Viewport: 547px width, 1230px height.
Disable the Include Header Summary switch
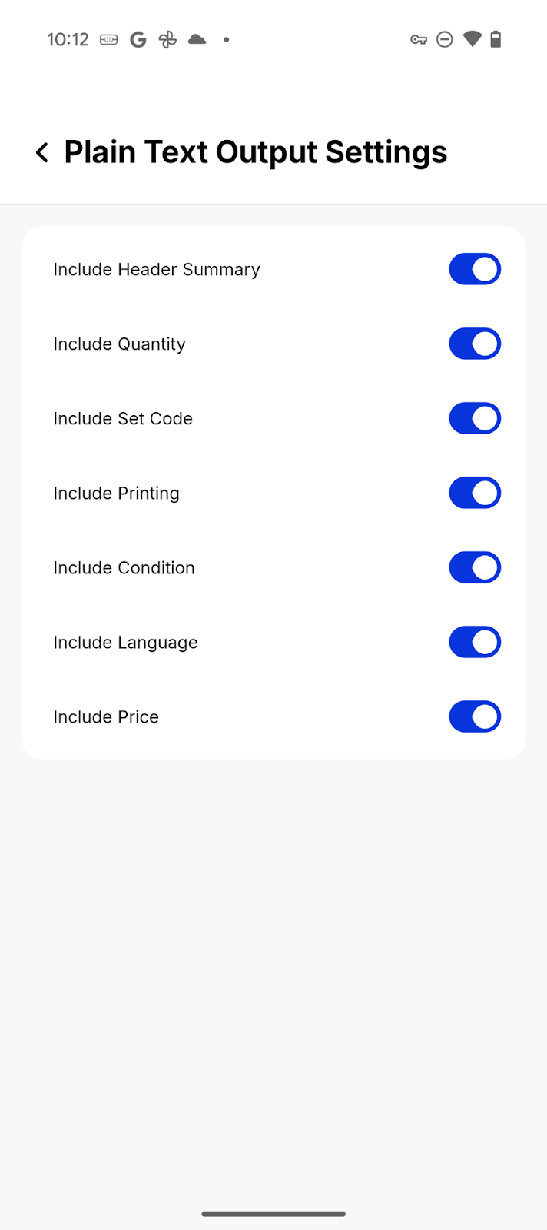point(475,270)
